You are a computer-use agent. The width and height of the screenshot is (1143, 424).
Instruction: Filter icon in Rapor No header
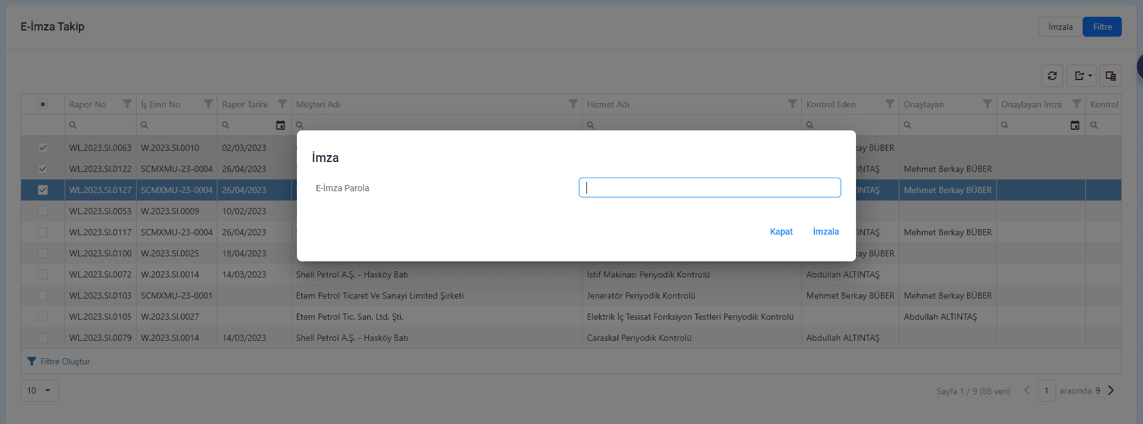pos(127,104)
